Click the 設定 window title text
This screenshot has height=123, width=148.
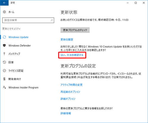click(13, 3)
